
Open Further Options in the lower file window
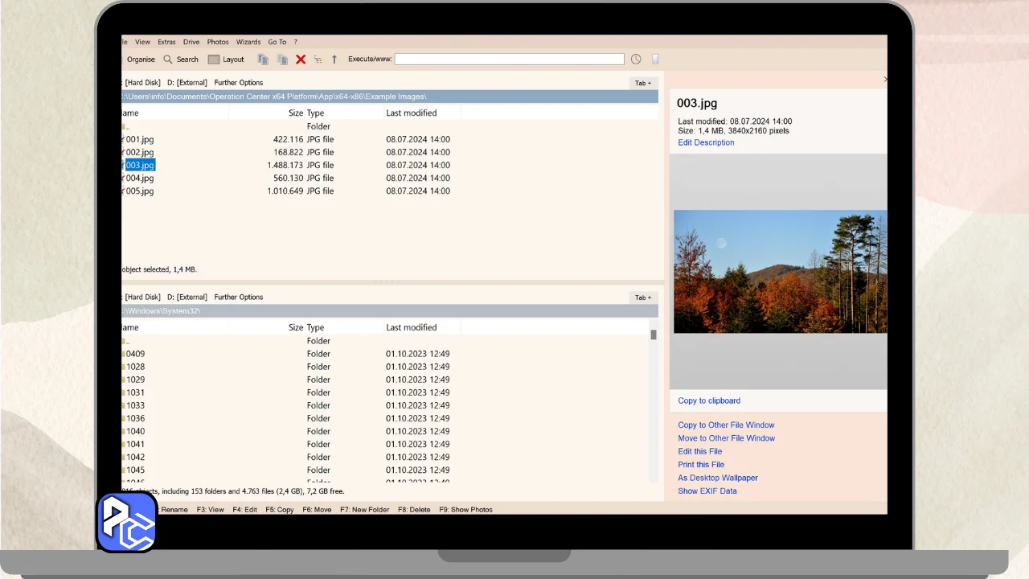[238, 298]
